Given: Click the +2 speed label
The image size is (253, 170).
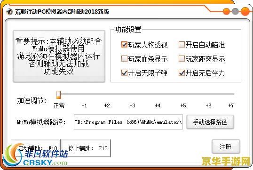Looking at the screenshot, I should click(107, 105).
